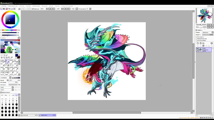Open the fourth menu in the menu bar
The height and width of the screenshot is (120, 214).
click(x=28, y=6)
